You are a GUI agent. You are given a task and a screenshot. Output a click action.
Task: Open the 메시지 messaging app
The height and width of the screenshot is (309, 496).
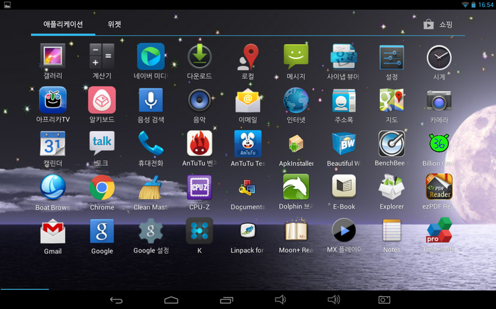296,57
